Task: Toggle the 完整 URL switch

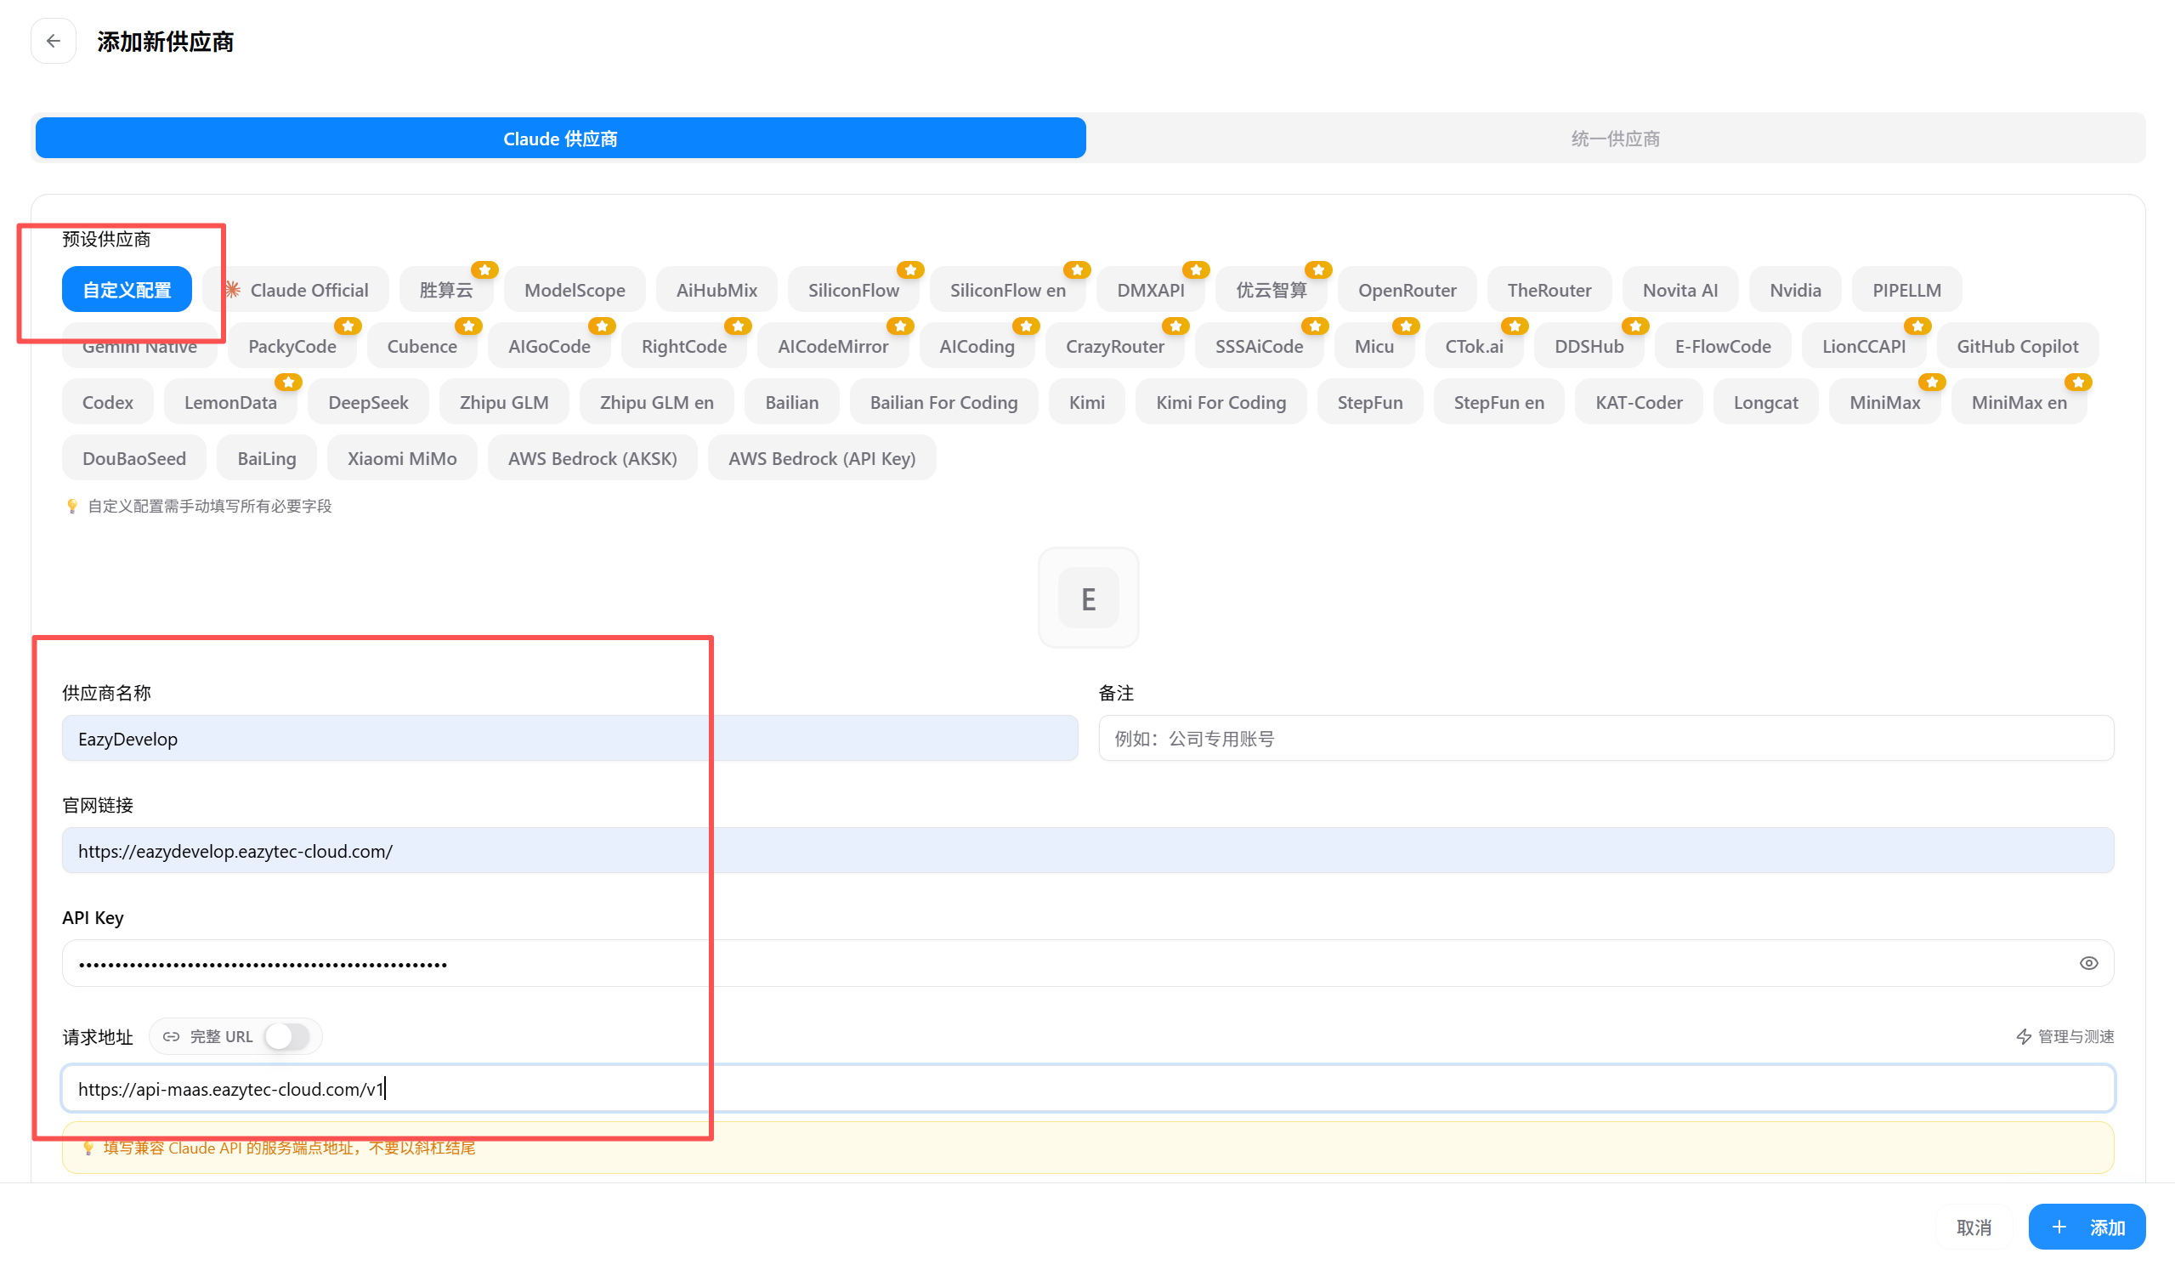Action: tap(286, 1036)
